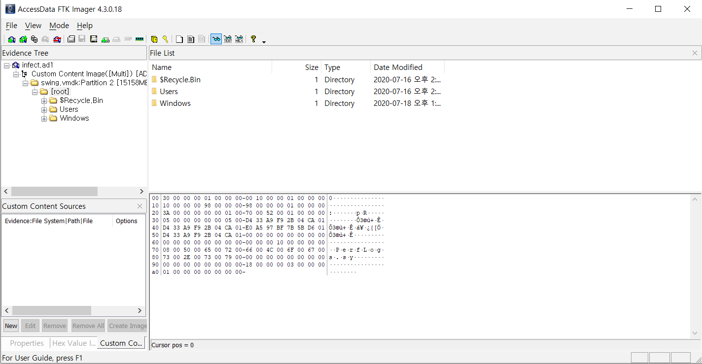Image resolution: width=702 pixels, height=364 pixels.
Task: Sort File List by Name column
Action: click(211, 67)
